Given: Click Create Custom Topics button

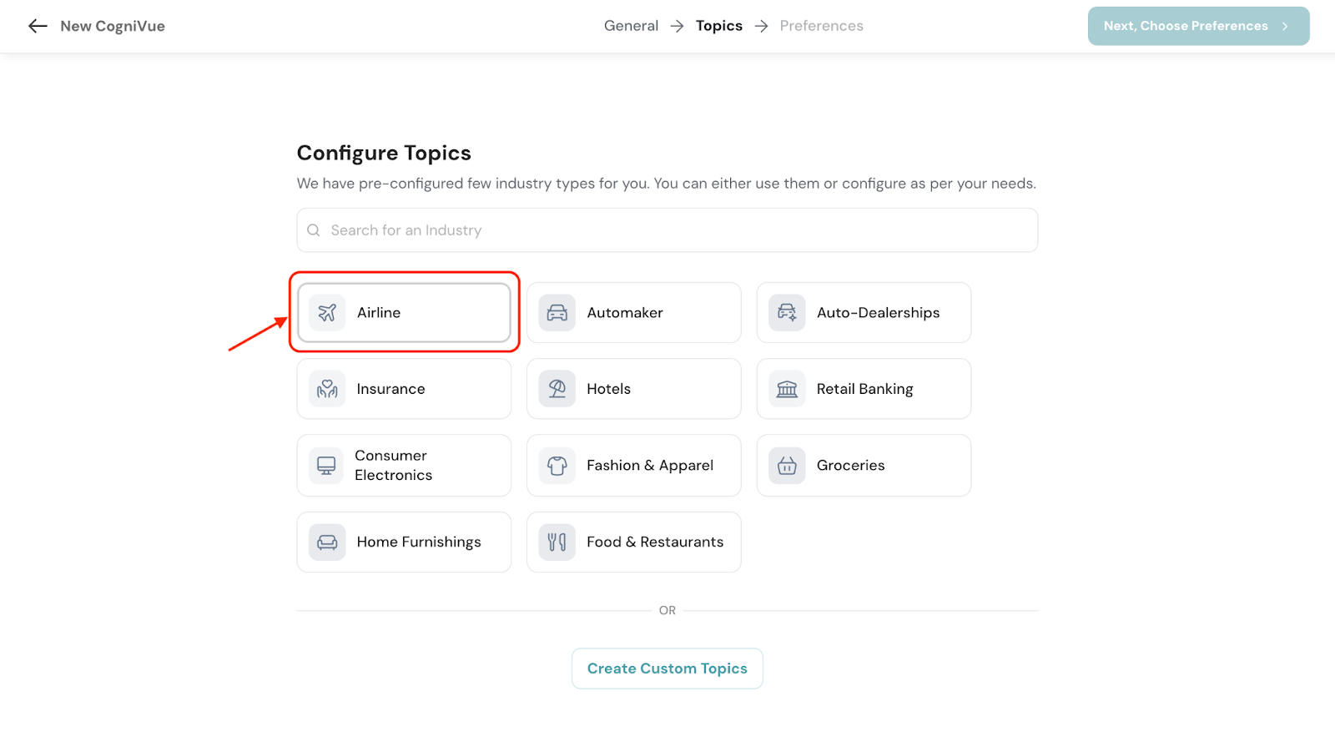Looking at the screenshot, I should (667, 669).
